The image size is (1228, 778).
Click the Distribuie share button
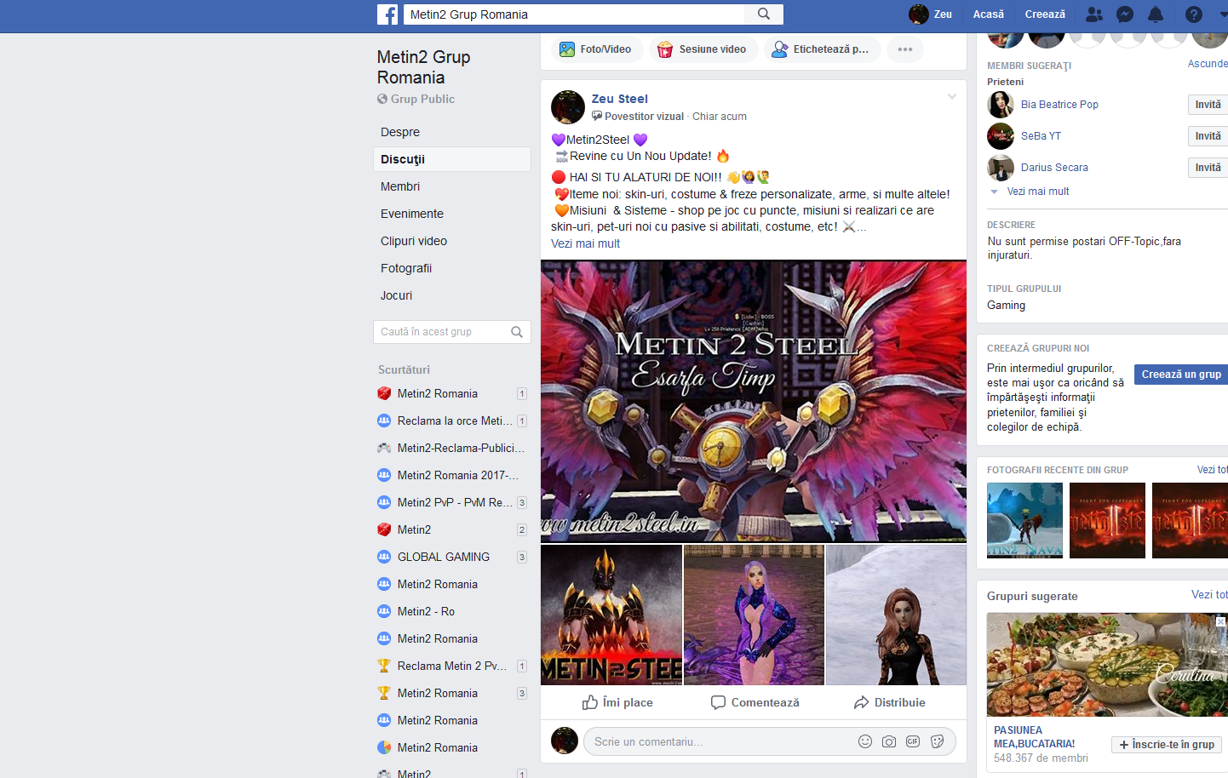[x=889, y=702]
